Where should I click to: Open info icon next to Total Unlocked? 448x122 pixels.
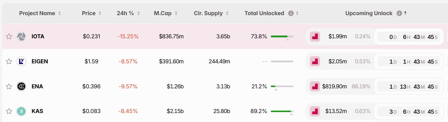tap(291, 13)
